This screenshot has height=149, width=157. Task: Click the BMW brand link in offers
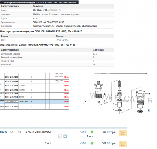point(4,132)
